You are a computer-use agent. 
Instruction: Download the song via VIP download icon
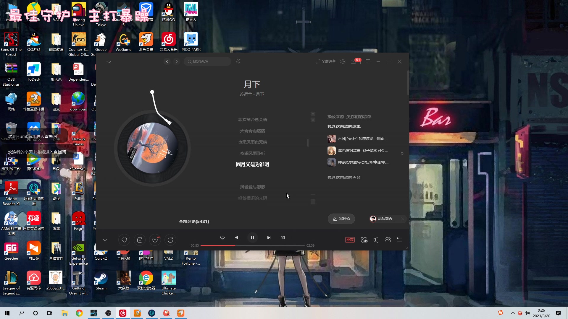pos(155,240)
